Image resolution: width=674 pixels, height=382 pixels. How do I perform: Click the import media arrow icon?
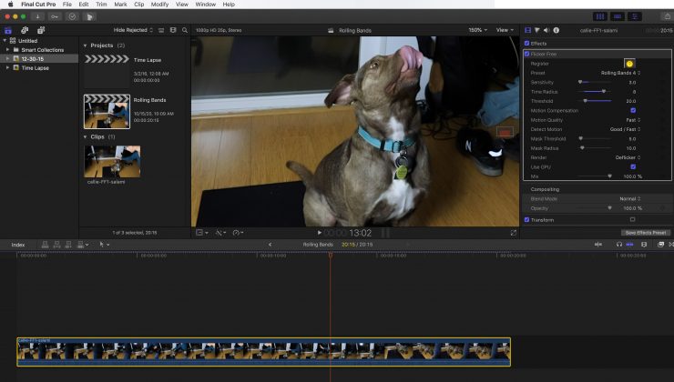(x=39, y=16)
